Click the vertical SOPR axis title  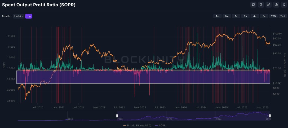coord(4,65)
